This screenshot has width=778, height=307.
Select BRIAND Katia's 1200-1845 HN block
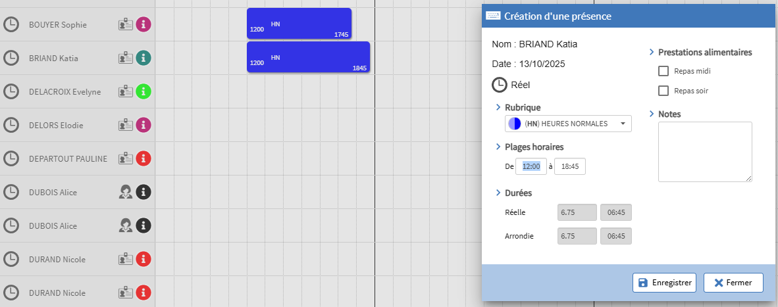(308, 58)
